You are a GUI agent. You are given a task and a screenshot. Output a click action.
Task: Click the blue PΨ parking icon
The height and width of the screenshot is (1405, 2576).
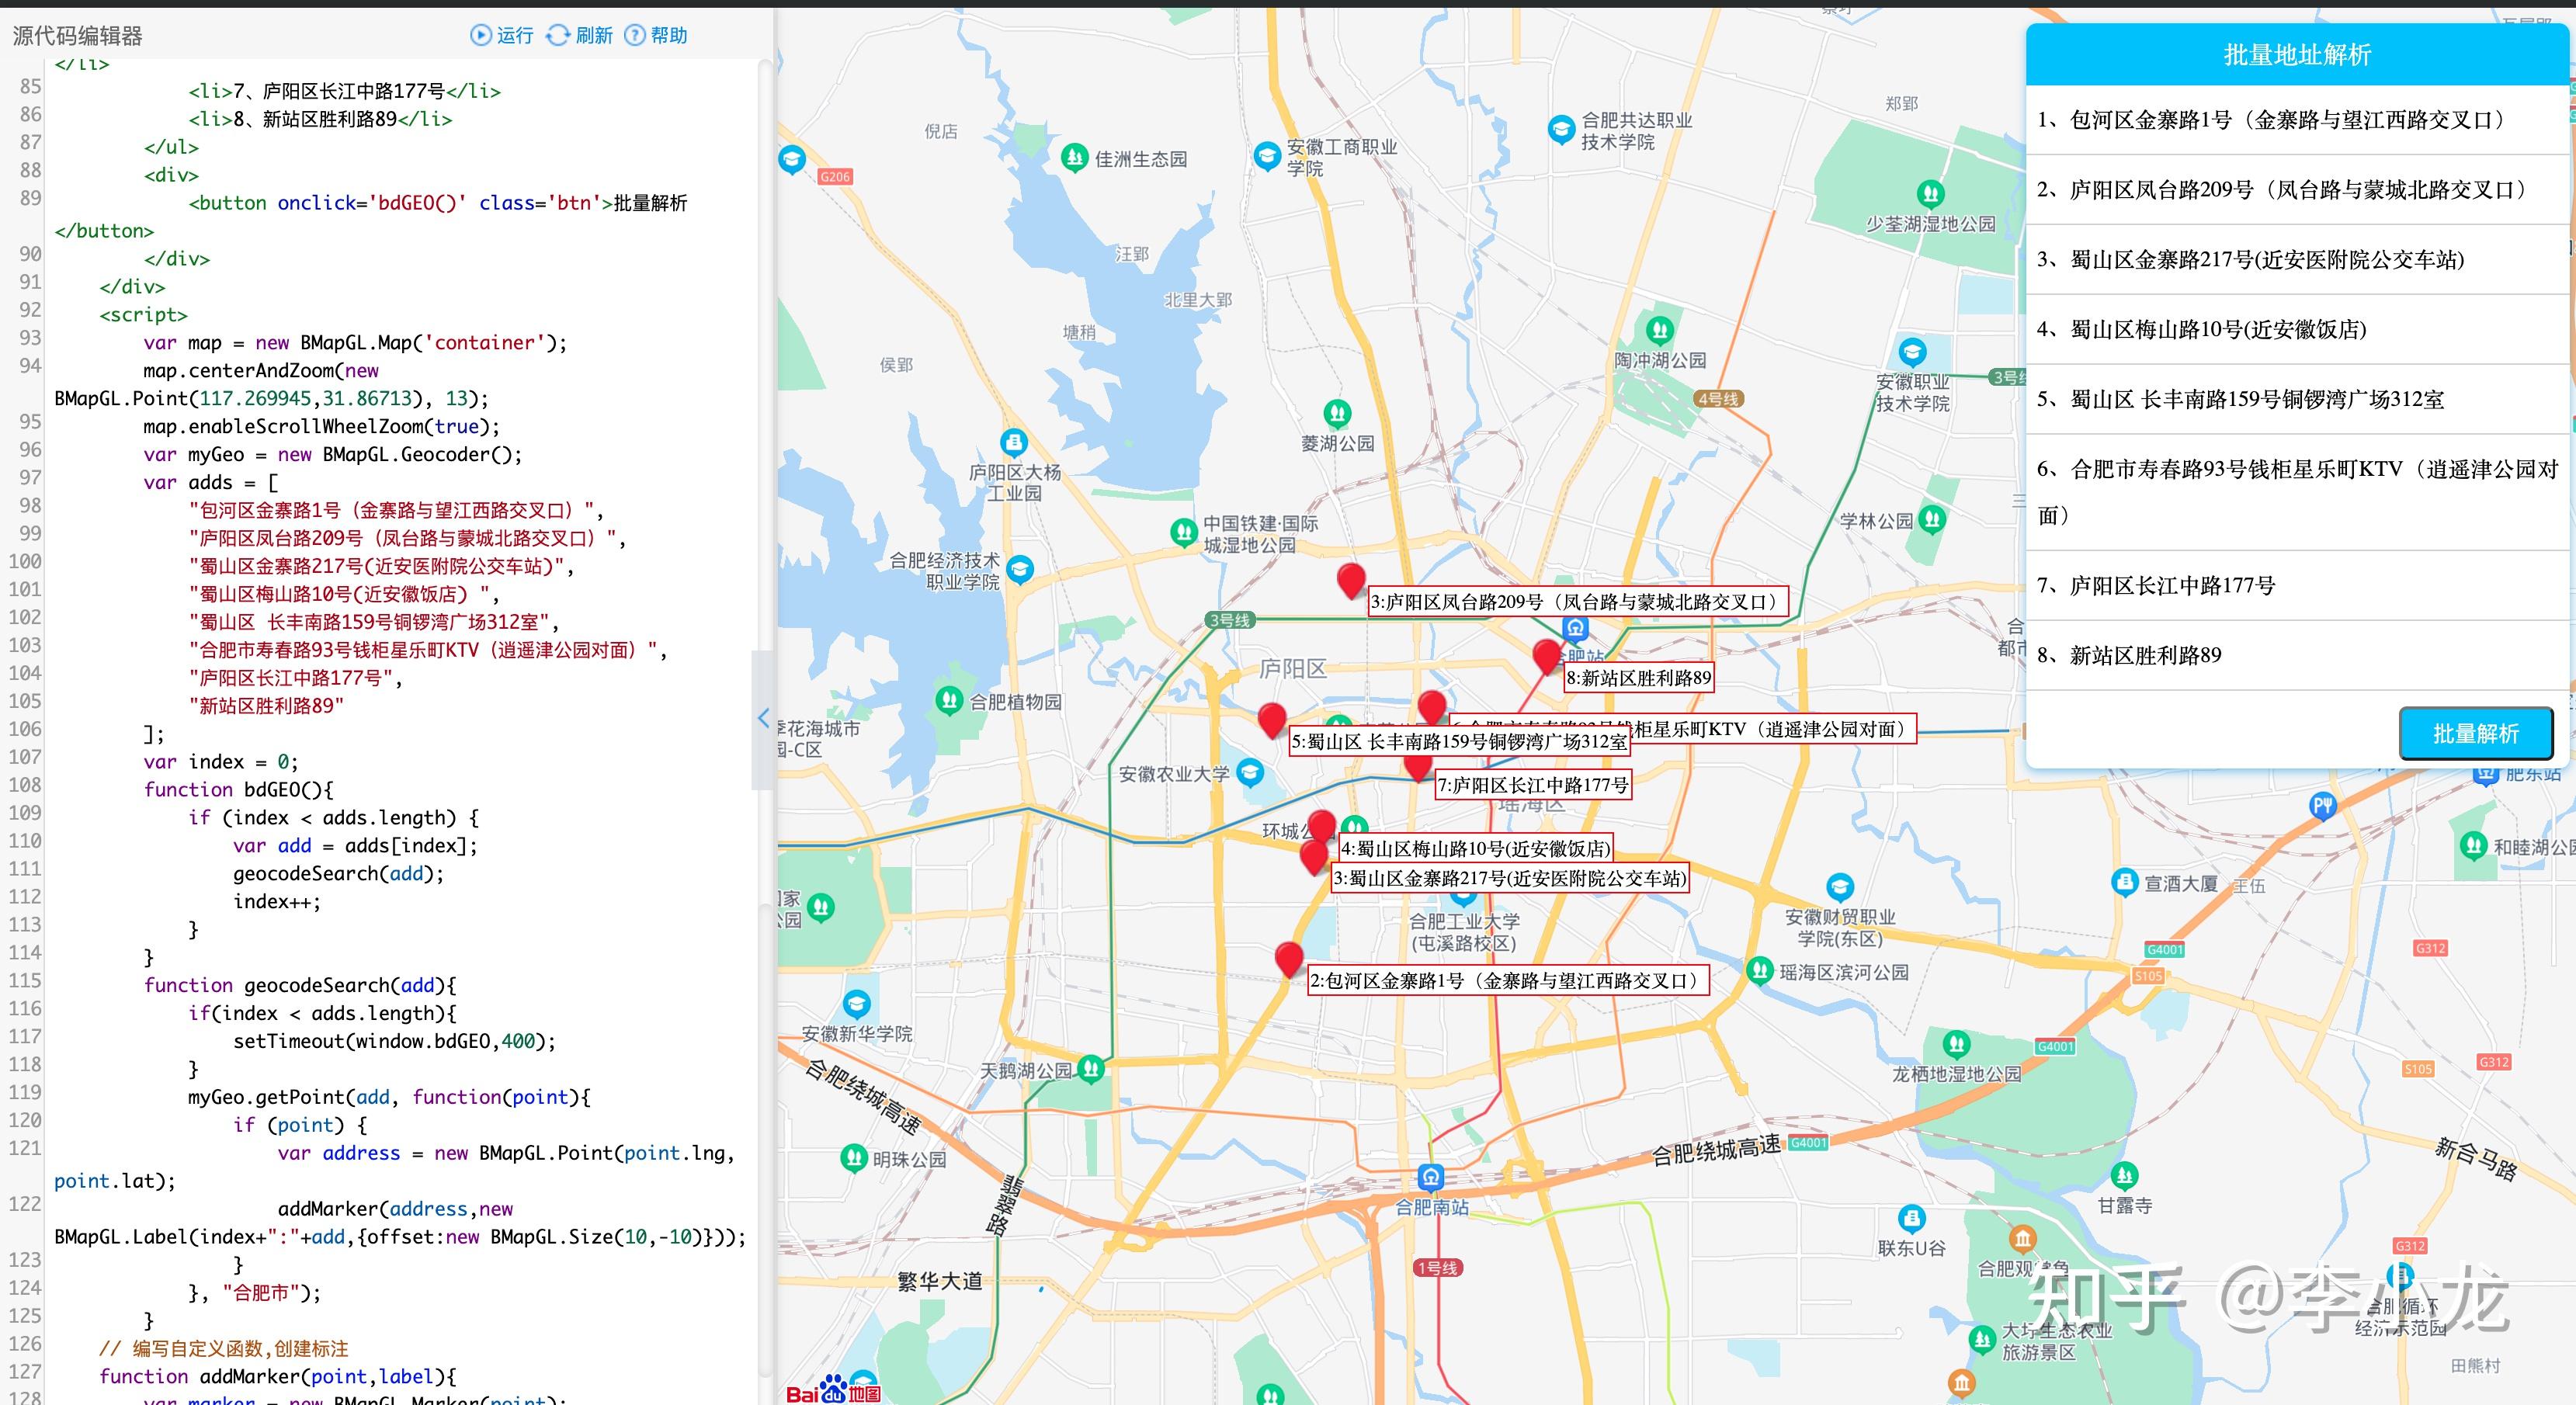[x=2322, y=806]
